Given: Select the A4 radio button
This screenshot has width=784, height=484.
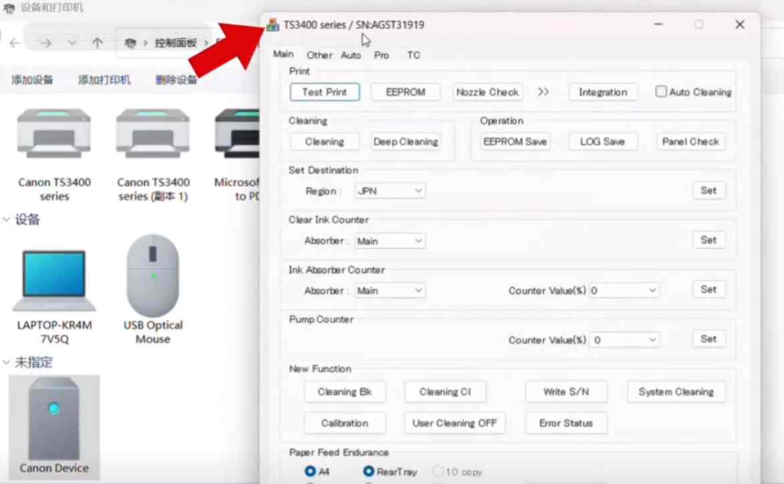Looking at the screenshot, I should click(x=311, y=471).
